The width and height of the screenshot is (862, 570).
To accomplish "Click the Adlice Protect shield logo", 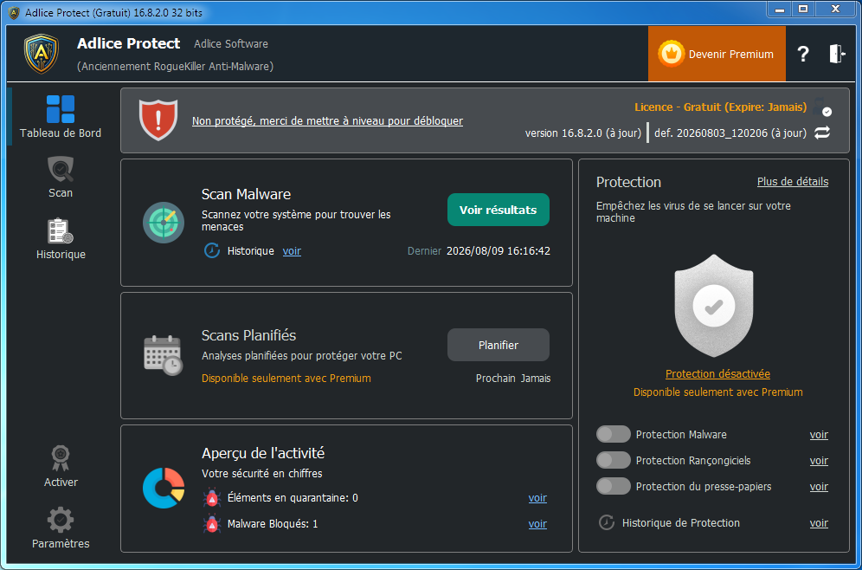I will (42, 54).
